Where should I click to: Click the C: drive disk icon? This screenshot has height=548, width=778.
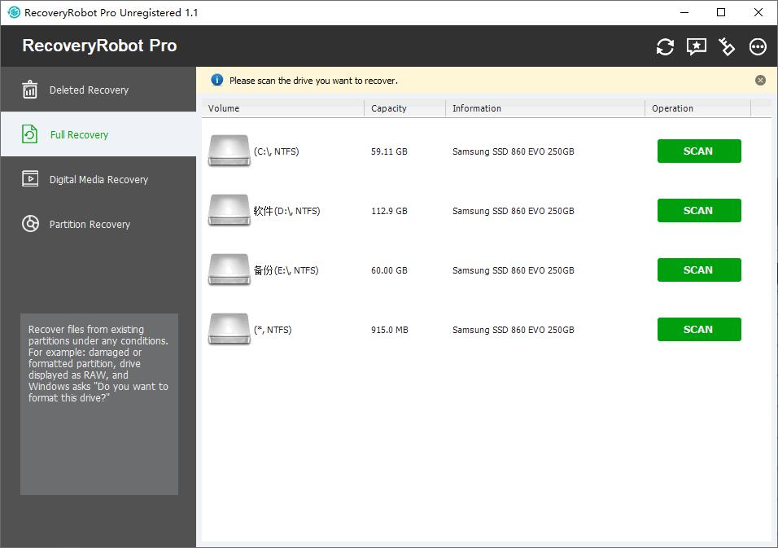click(x=229, y=151)
